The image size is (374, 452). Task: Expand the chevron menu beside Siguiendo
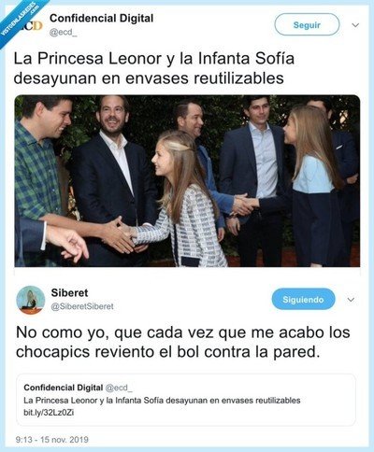(x=351, y=300)
